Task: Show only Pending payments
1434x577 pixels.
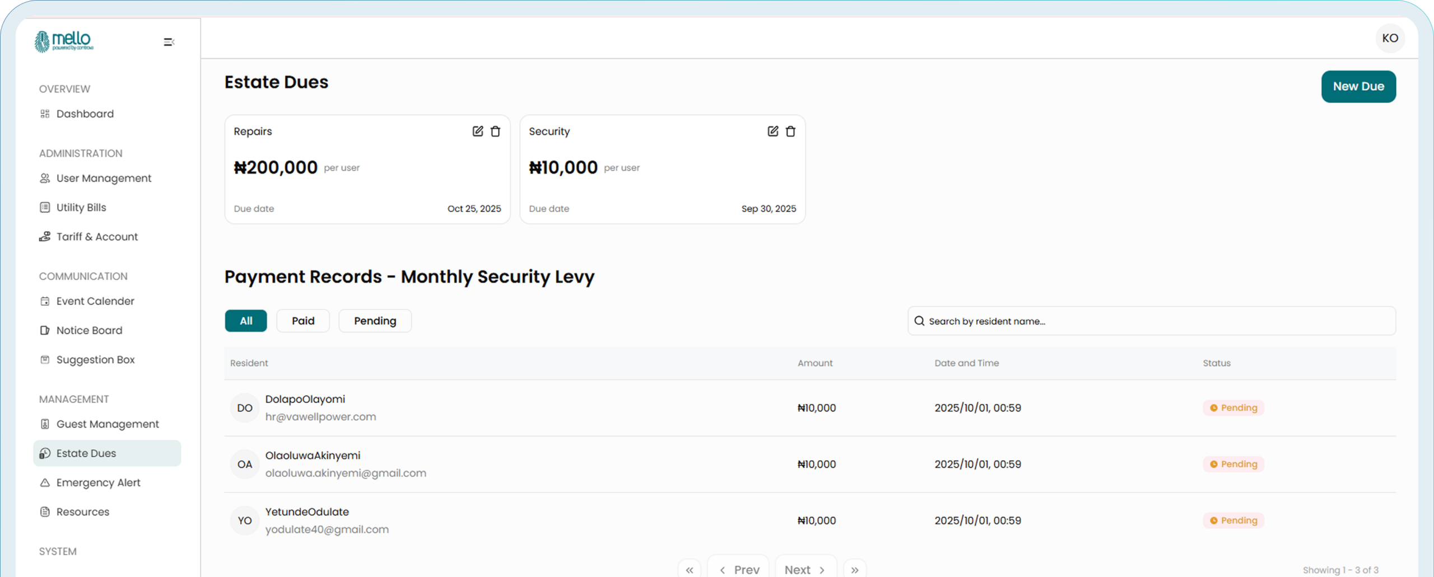Action: pos(375,321)
